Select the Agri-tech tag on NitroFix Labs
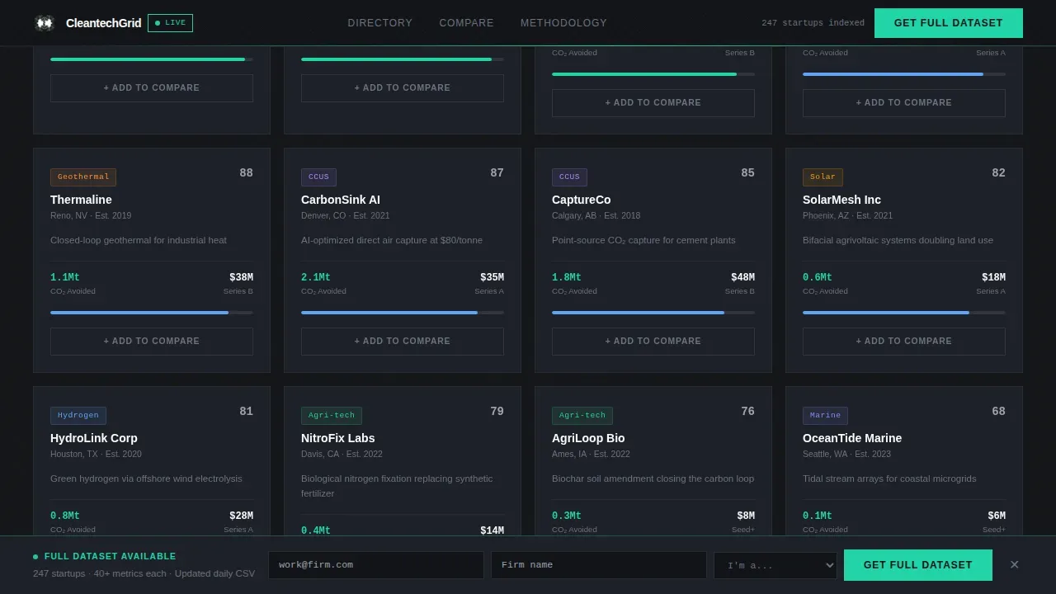Screen dimensions: 1056x594 point(332,416)
